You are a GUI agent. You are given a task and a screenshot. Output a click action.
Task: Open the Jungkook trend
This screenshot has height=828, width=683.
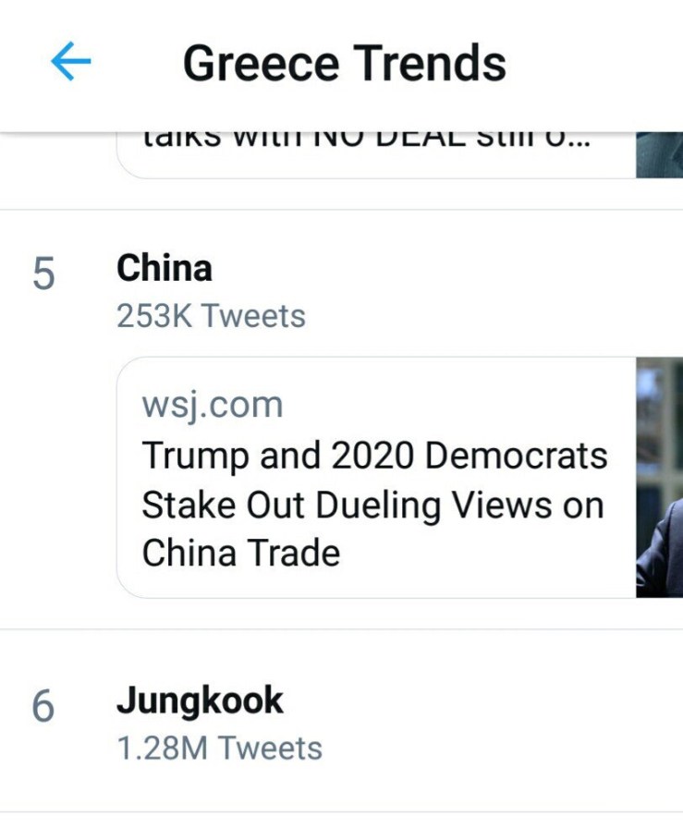pos(200,701)
